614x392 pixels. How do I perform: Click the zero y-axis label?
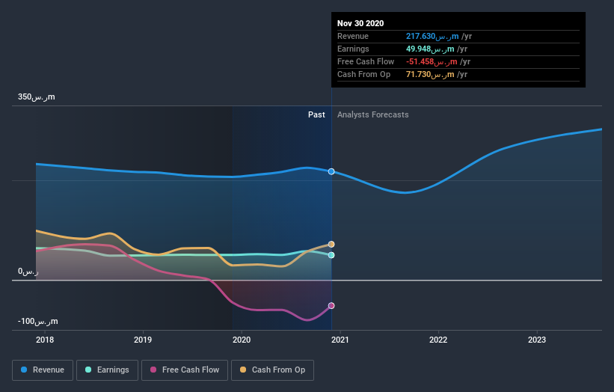(28, 272)
